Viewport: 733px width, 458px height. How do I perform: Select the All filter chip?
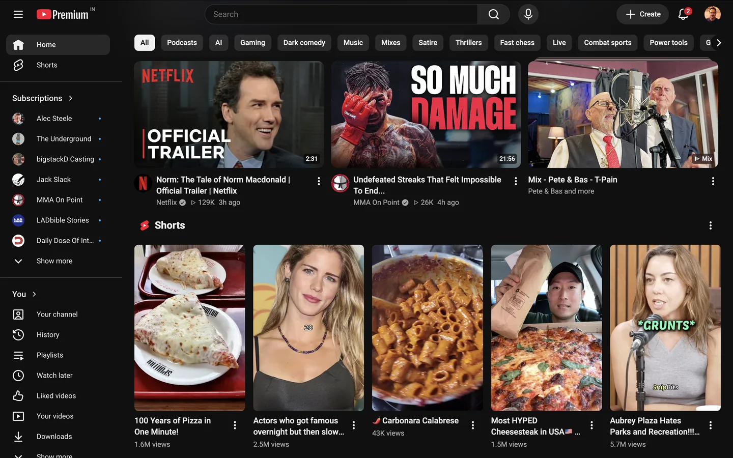[145, 43]
